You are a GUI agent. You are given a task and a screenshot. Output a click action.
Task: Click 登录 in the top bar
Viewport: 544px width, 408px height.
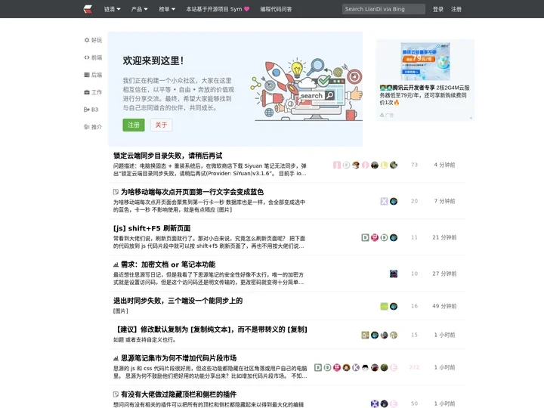(437, 9)
